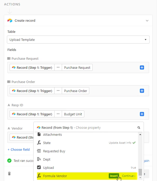Add token to the Purchase Order field
The height and width of the screenshot is (181, 157).
[x=142, y=91]
